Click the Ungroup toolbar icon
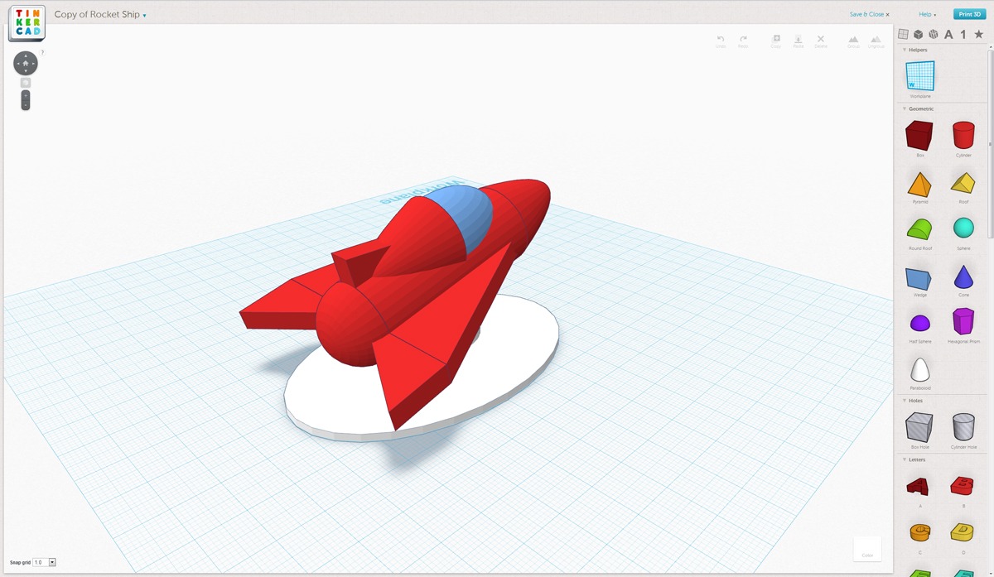Image resolution: width=994 pixels, height=577 pixels. (876, 41)
